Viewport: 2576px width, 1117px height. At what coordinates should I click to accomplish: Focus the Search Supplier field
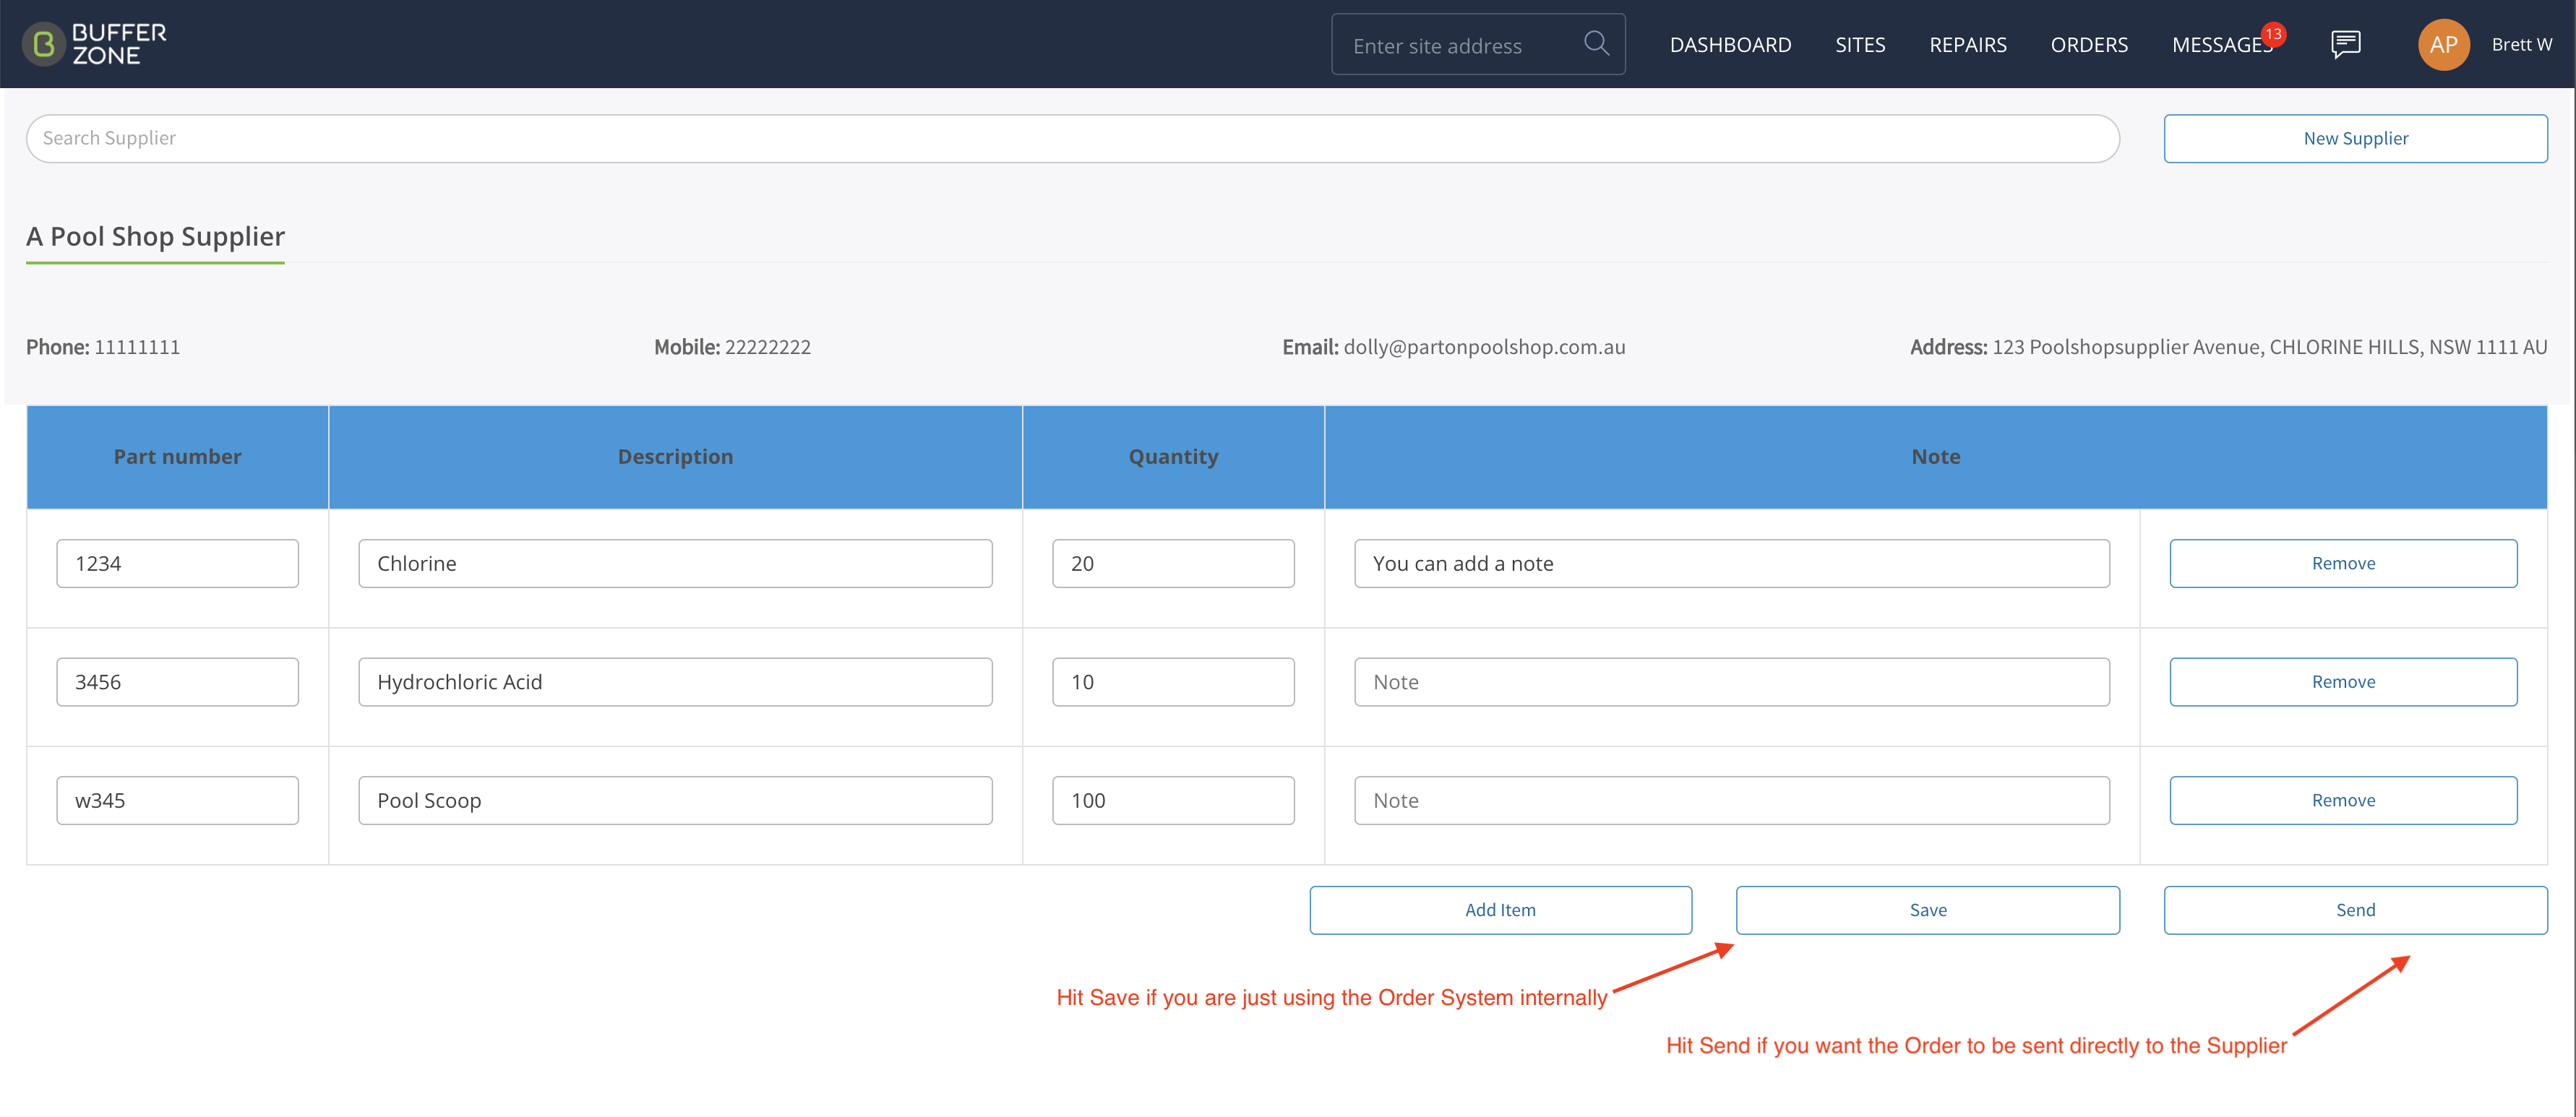[x=1072, y=138]
